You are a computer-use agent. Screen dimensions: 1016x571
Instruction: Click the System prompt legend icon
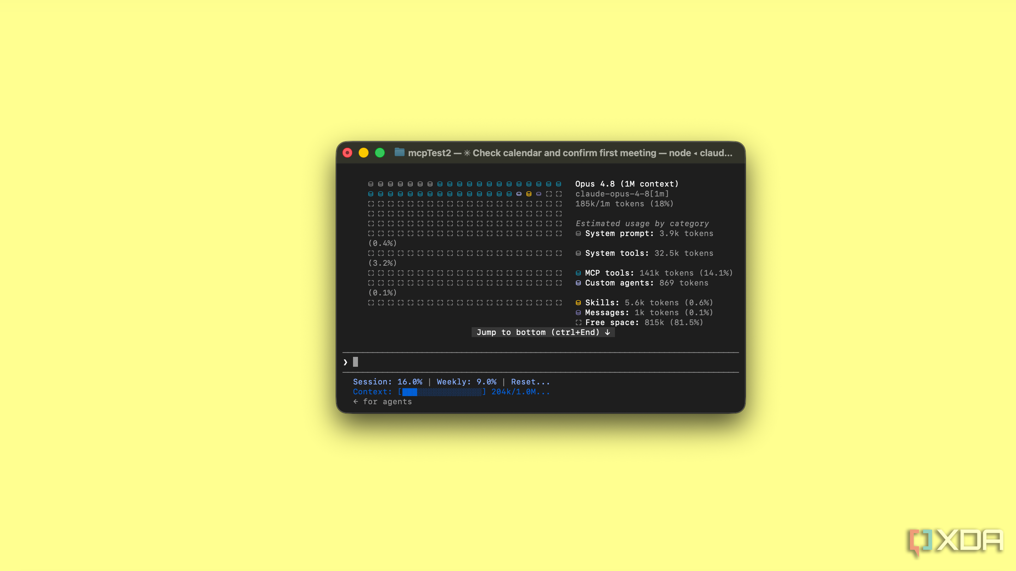[x=578, y=233]
